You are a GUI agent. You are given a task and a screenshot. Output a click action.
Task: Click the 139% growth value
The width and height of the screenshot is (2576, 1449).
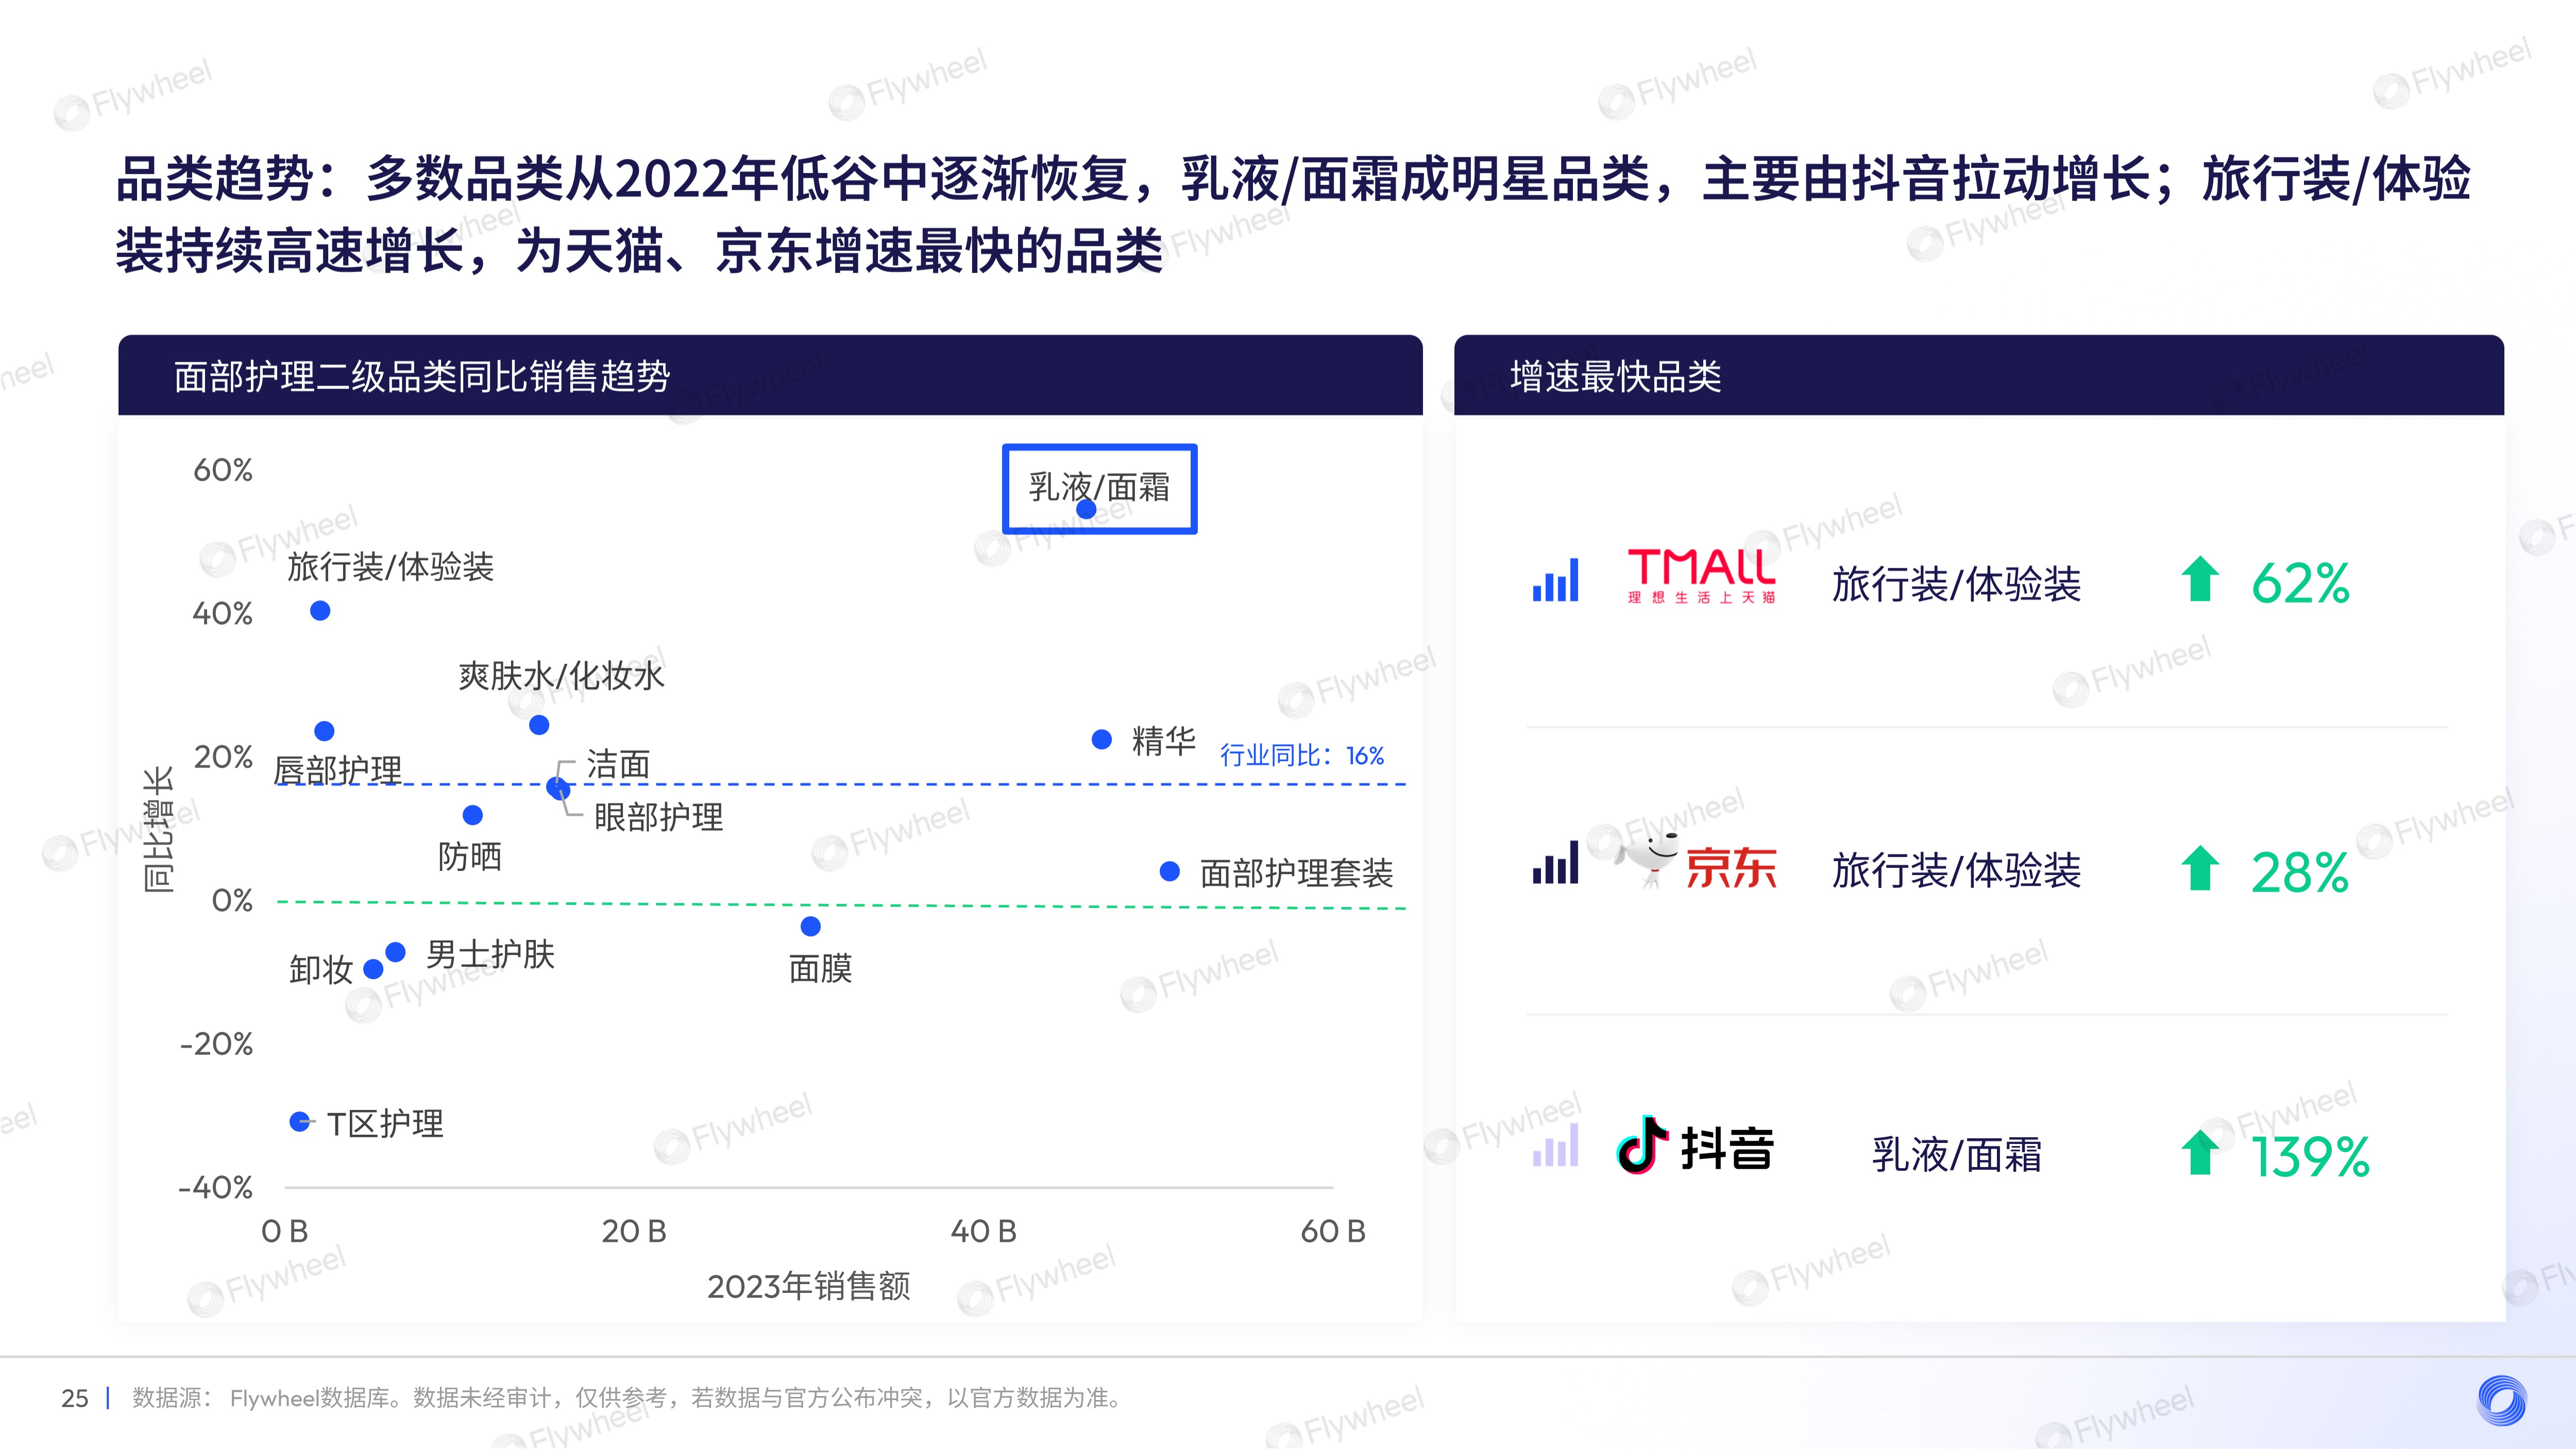tap(2310, 1156)
